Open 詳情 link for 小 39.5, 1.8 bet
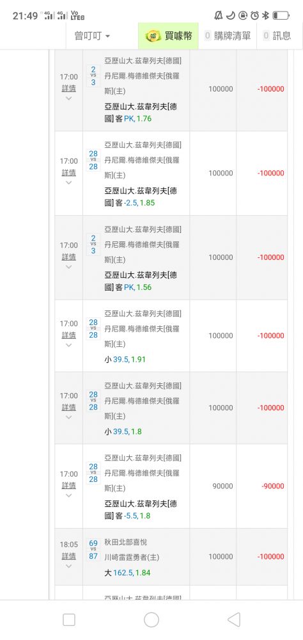 [68, 407]
